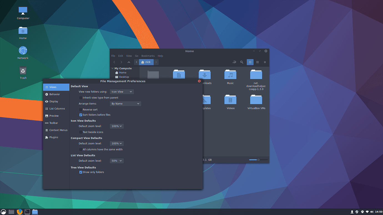Enable Reverse sort checkbox
The image size is (383, 215).
point(81,109)
